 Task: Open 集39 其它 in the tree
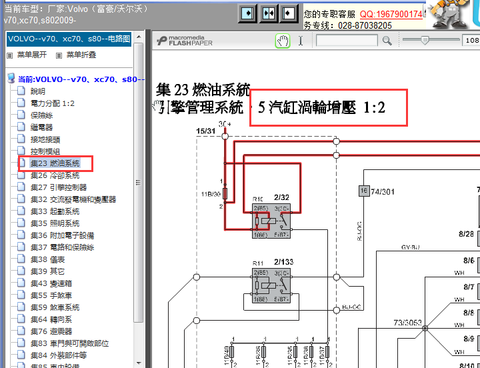47,271
